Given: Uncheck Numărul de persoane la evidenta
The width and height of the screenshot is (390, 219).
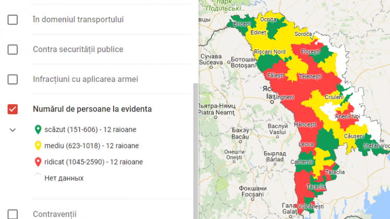Looking at the screenshot, I should tap(13, 110).
